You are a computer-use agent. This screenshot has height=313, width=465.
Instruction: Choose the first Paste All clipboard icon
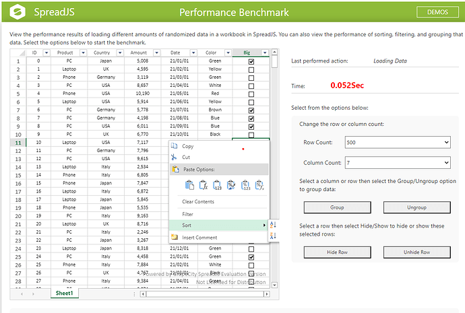[x=189, y=185]
